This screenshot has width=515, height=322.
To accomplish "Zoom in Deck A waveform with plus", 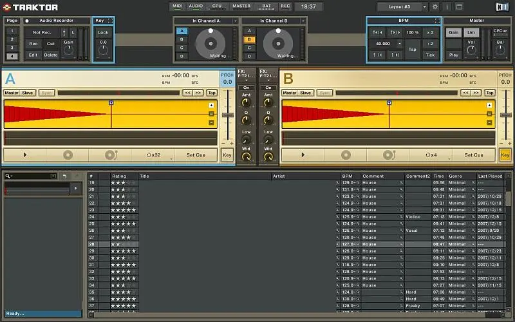I will [211, 105].
